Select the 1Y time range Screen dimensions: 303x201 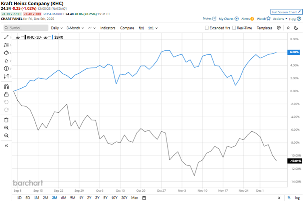(81, 198)
